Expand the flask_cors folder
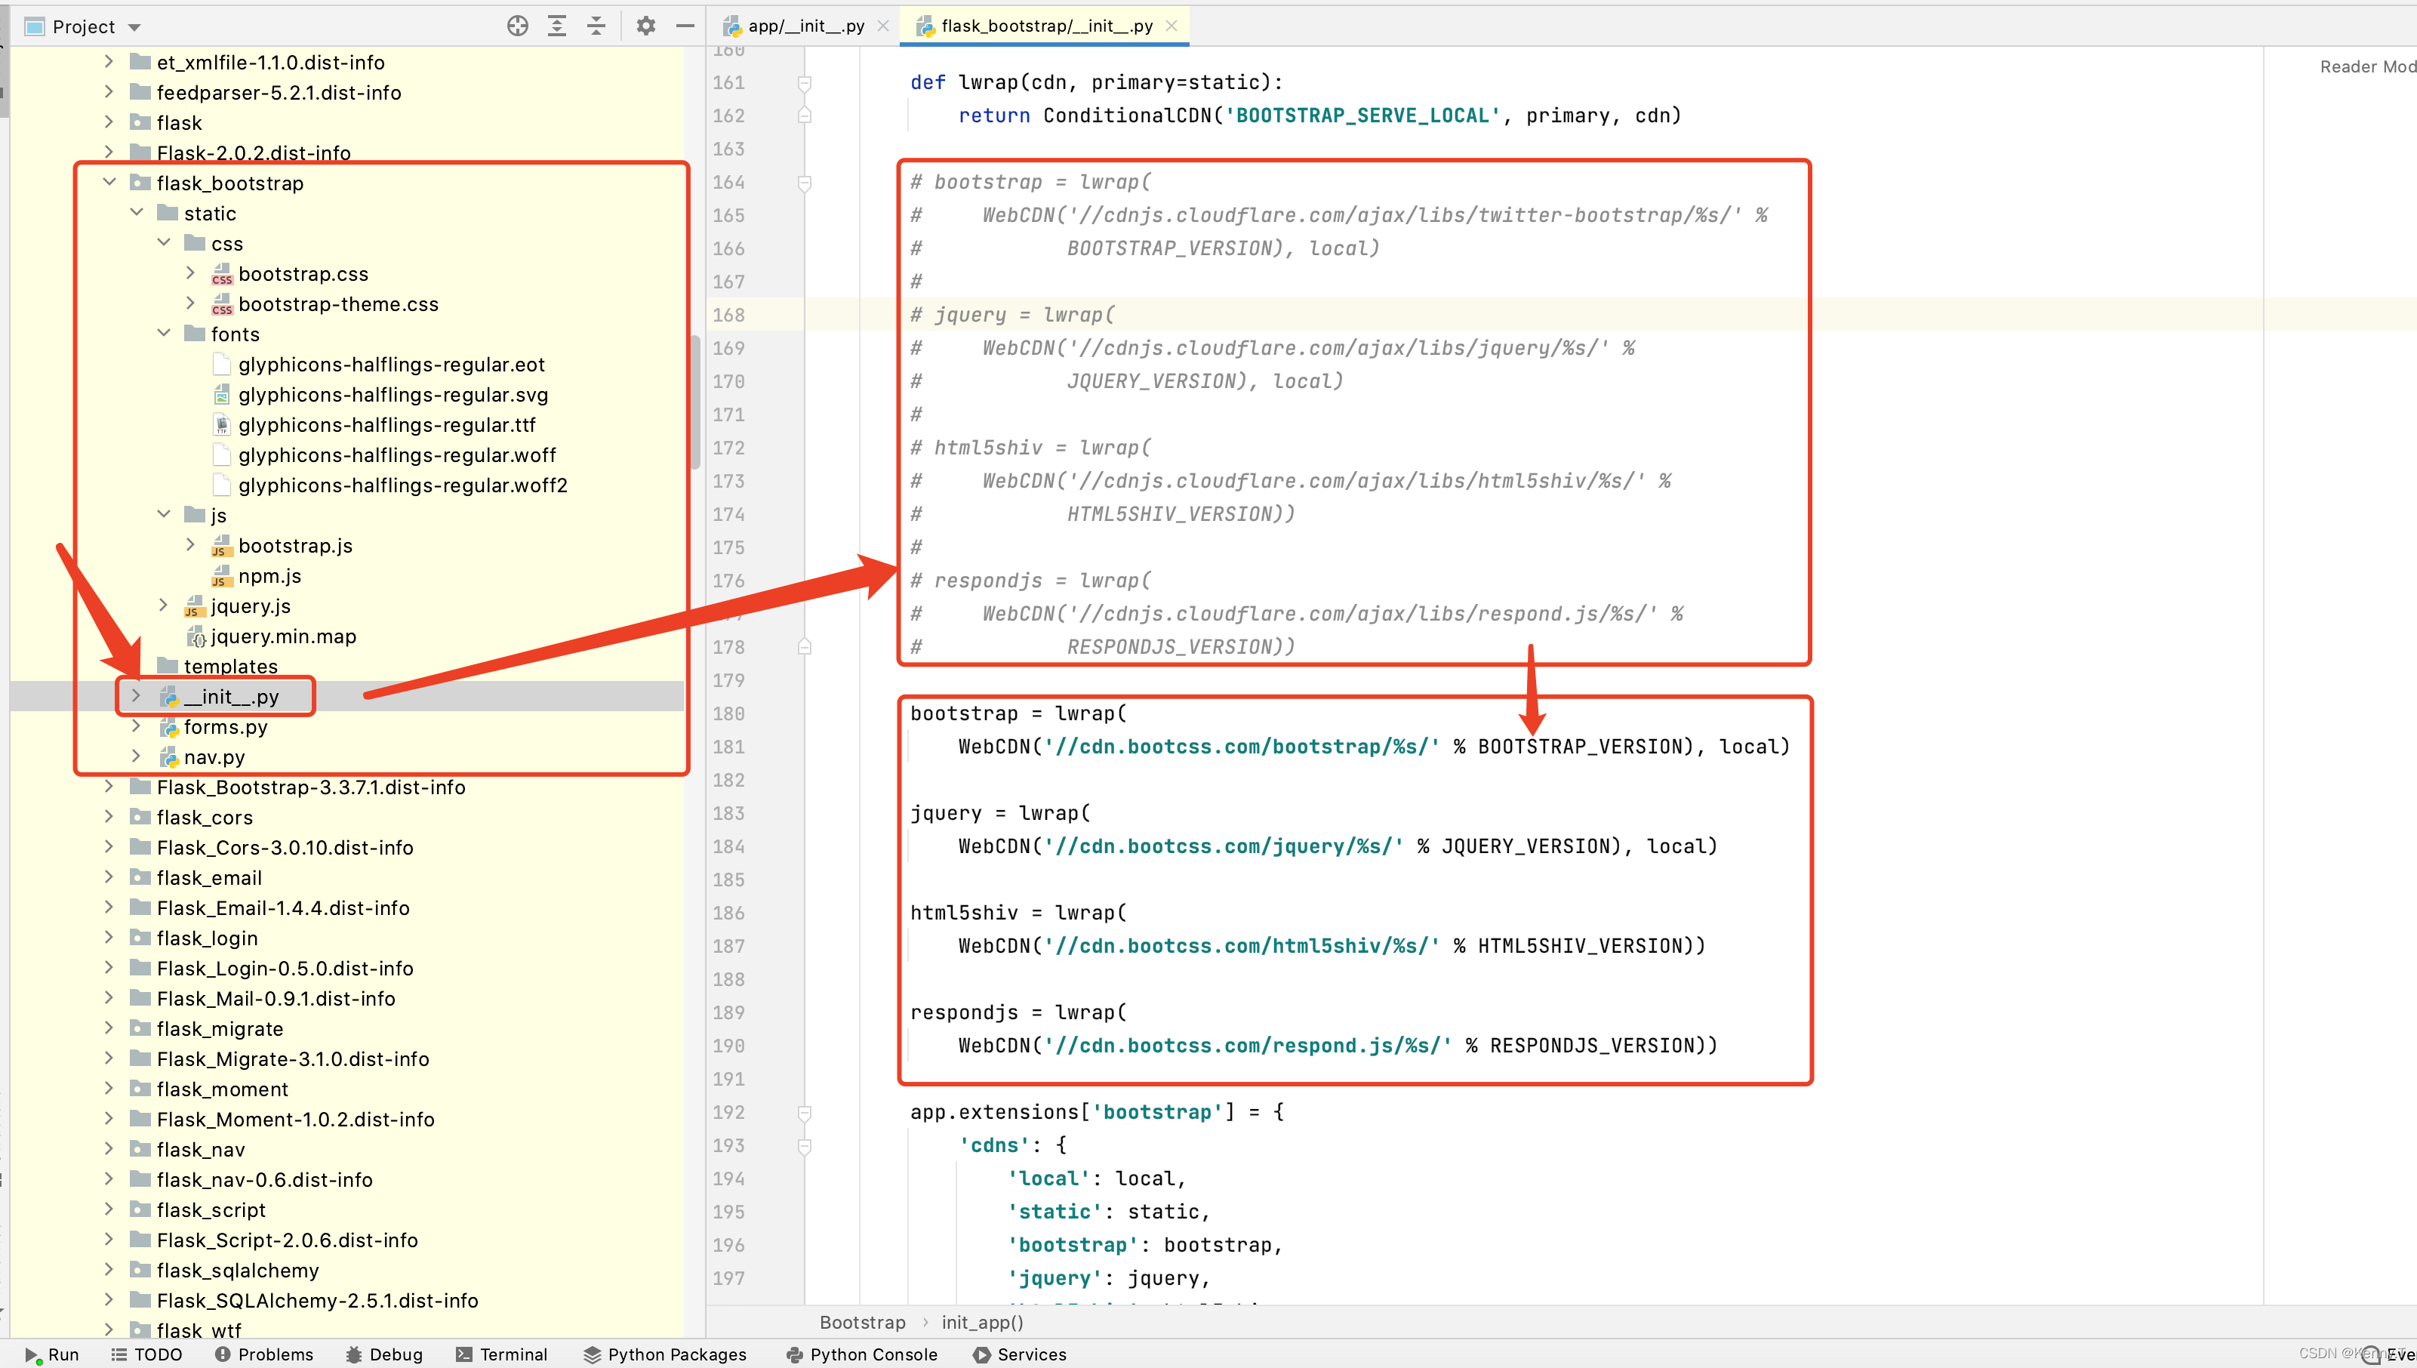2417x1368 pixels. click(x=109, y=816)
